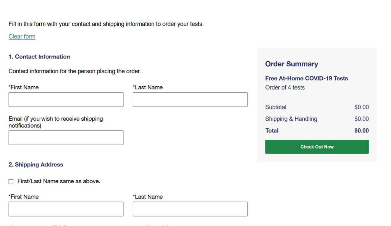The width and height of the screenshot is (391, 226).
Task: Click the Shipping & Handling label
Action: pyautogui.click(x=291, y=119)
